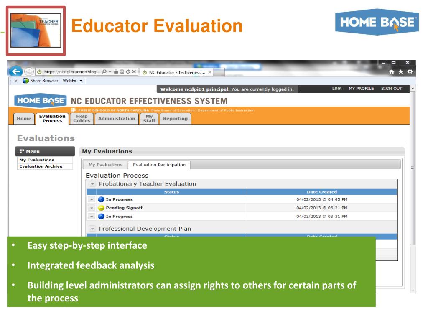Image resolution: width=428 pixels, height=321 pixels.
Task: Close the NC Educator Effectiveness tab
Action: pyautogui.click(x=210, y=72)
